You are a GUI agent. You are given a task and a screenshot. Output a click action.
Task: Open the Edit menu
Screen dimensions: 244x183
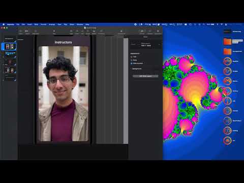tap(23, 24)
